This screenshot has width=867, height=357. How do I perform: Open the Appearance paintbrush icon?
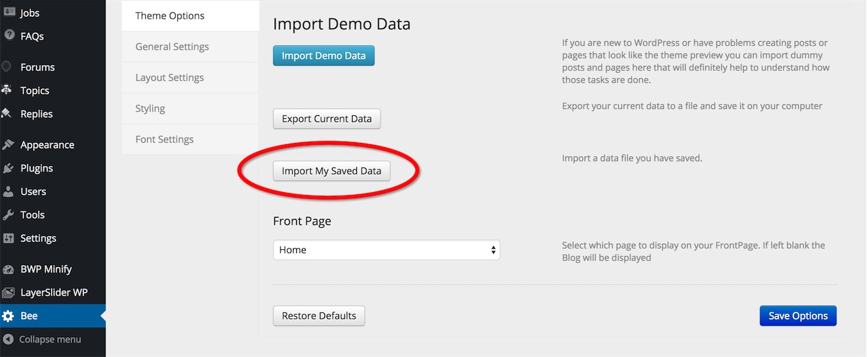[x=8, y=144]
